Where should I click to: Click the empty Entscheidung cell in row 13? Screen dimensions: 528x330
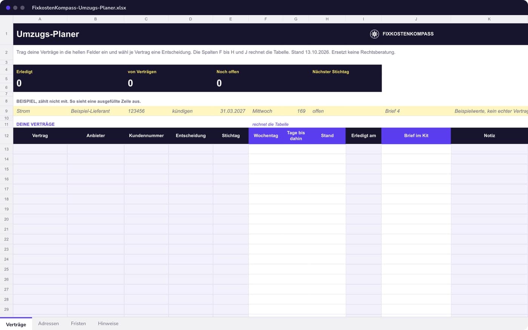coord(191,149)
